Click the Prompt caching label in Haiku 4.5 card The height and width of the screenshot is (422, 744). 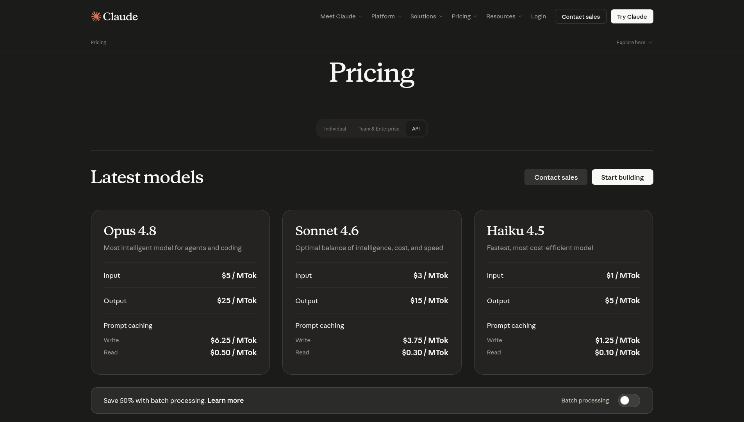511,325
